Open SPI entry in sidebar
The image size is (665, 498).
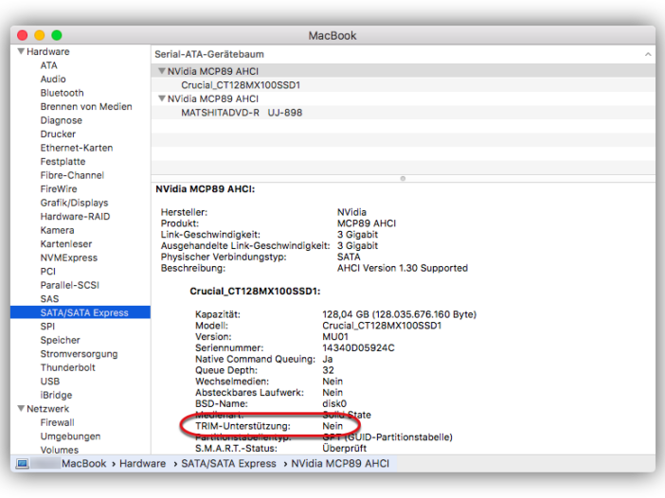tap(47, 327)
